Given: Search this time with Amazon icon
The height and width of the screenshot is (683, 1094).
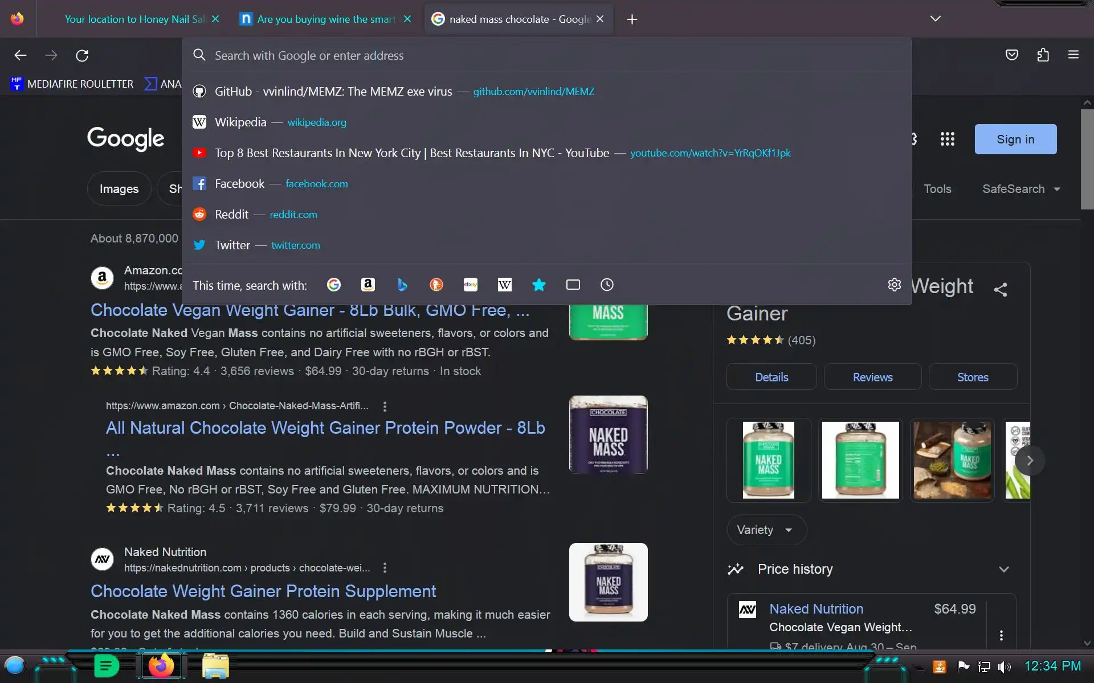Looking at the screenshot, I should tap(368, 285).
